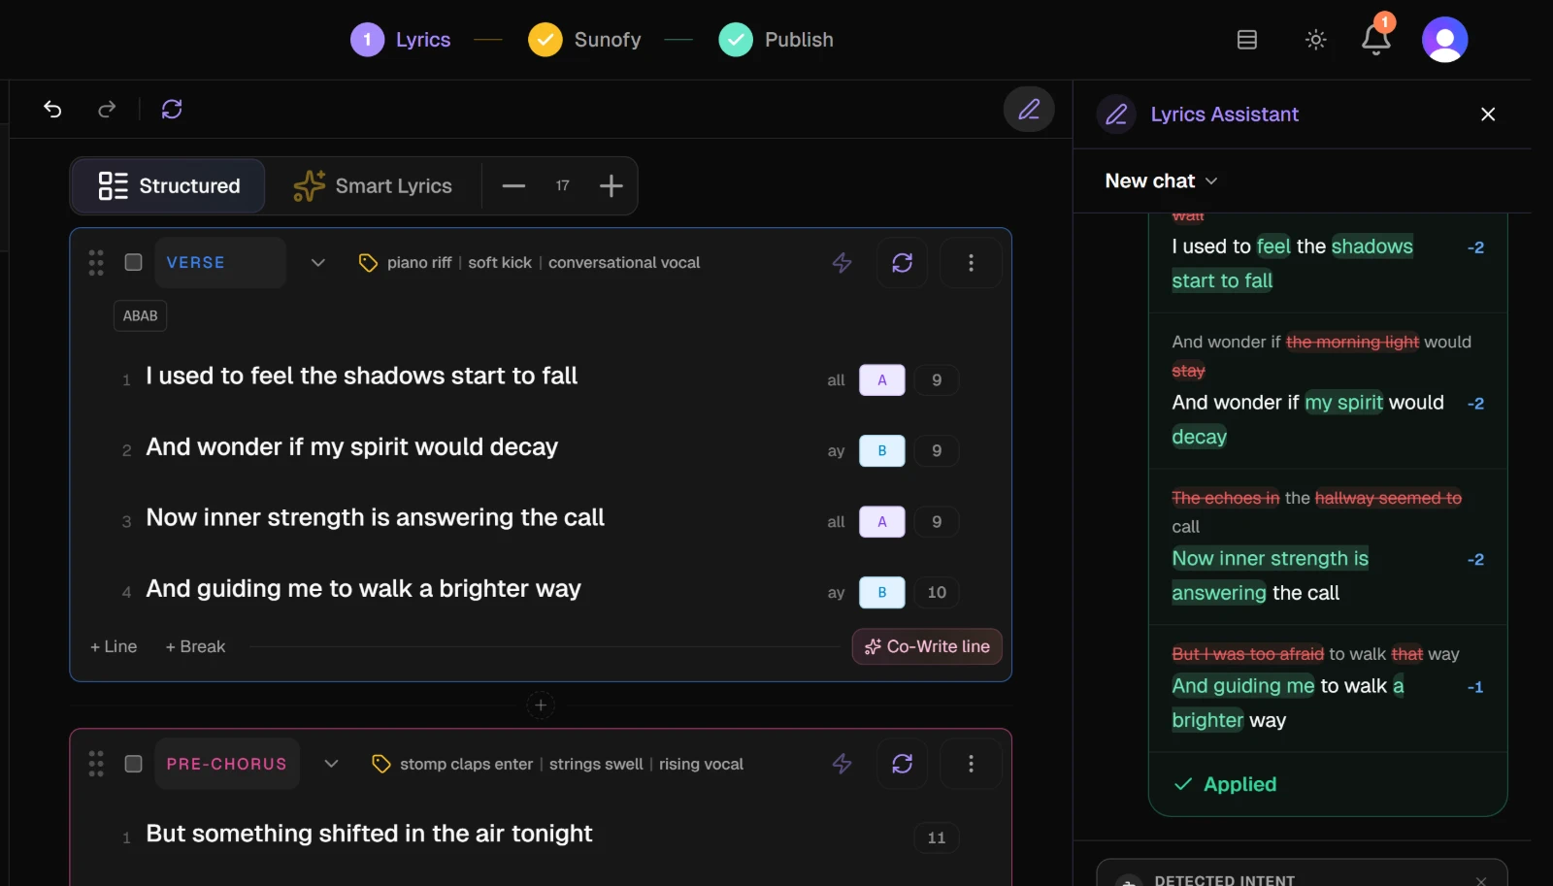1553x886 pixels.
Task: Open Verse section more options menu
Action: tap(971, 263)
